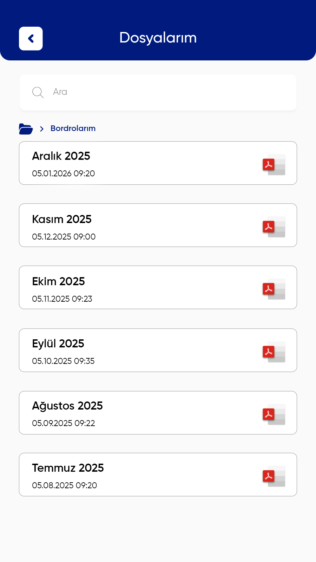
Task: Open the Ağustos 2025 PDF icon
Action: (274, 414)
